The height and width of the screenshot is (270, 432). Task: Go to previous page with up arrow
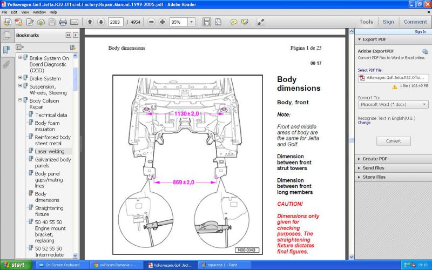(x=89, y=22)
